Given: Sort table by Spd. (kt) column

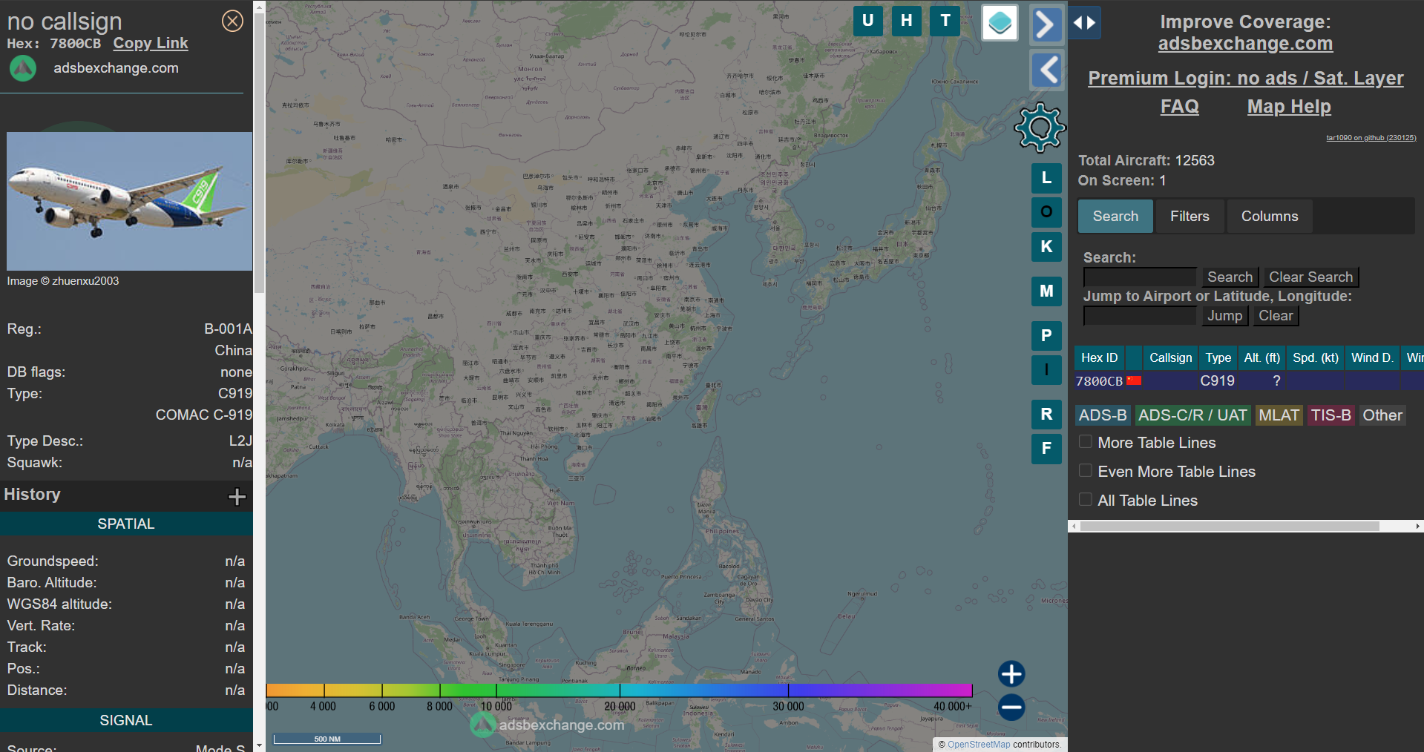Looking at the screenshot, I should point(1315,357).
